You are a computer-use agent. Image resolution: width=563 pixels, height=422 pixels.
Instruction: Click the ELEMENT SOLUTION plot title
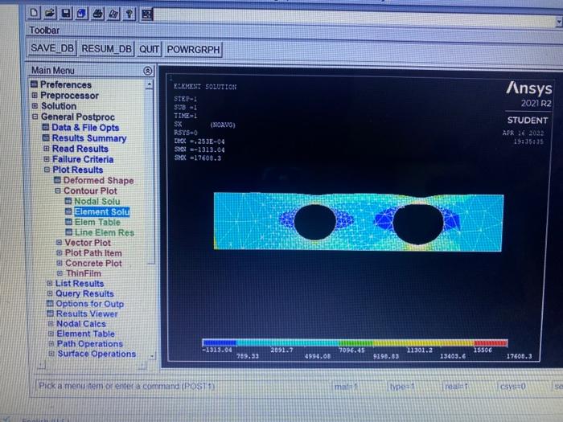pos(205,87)
